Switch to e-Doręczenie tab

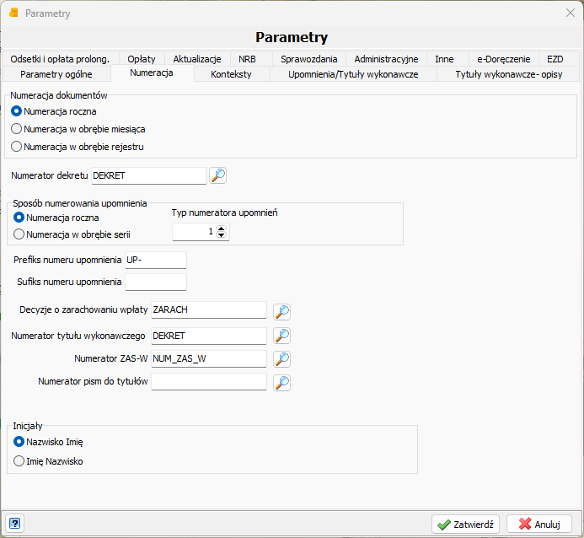[x=504, y=59]
